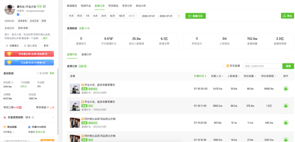
Task: Open the calendar icon in date range field
Action: [179, 16]
